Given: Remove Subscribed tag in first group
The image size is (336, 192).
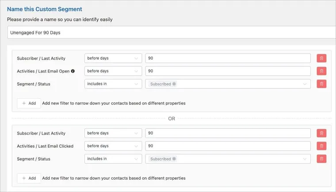Looking at the screenshot, I should tap(174, 84).
